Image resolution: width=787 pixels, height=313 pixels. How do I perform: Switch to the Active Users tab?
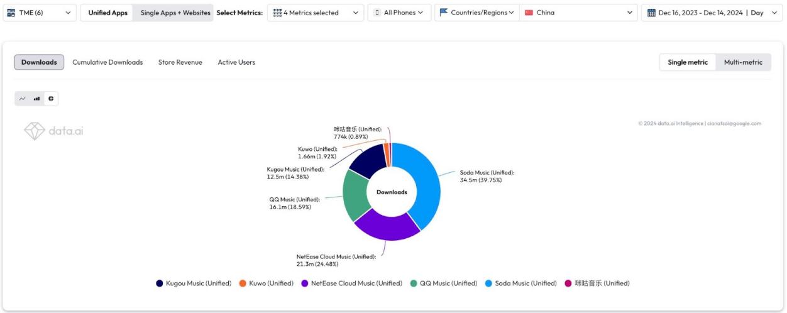pyautogui.click(x=236, y=62)
